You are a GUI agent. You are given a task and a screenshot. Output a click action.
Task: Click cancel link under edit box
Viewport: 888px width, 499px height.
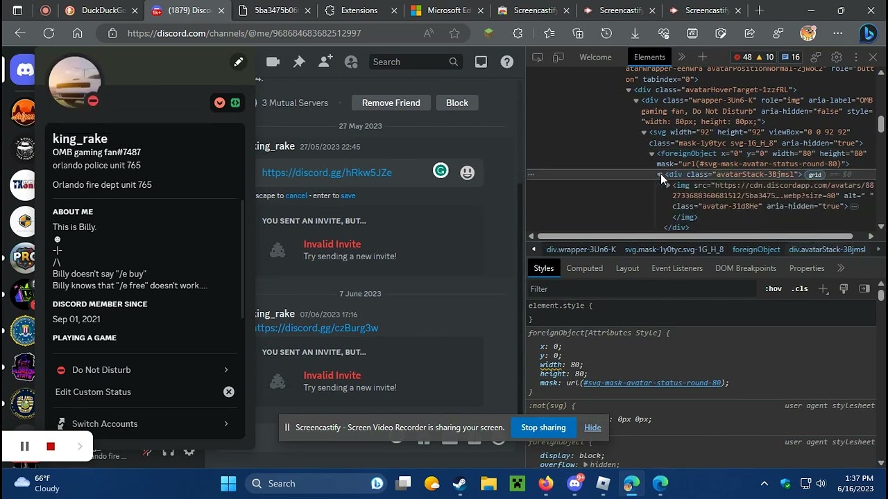[296, 195]
